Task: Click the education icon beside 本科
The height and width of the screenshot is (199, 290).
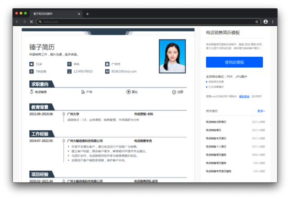Action: click(69, 64)
